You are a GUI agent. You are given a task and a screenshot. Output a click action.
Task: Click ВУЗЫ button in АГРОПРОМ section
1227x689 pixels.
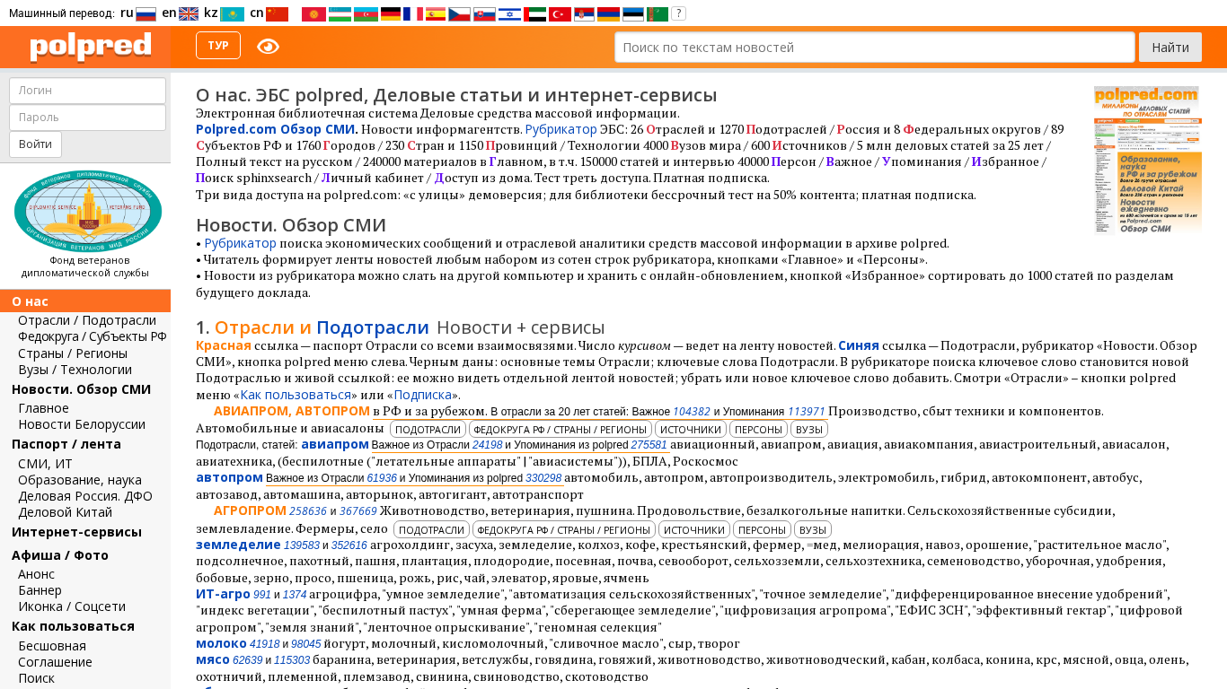tap(813, 529)
